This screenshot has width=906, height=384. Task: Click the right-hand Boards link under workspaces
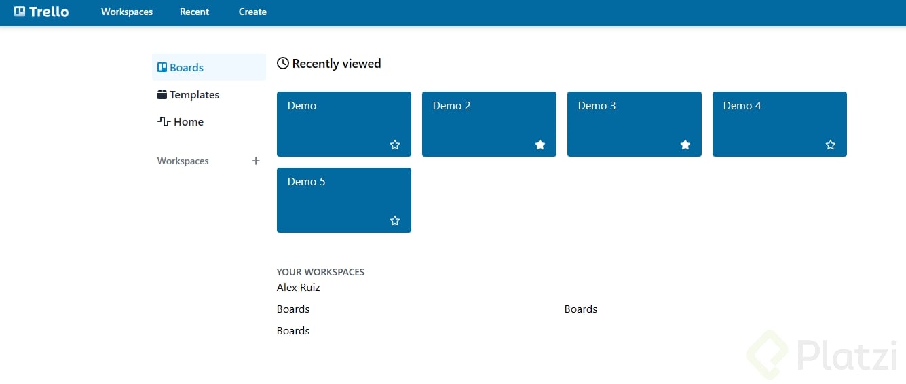pyautogui.click(x=580, y=309)
